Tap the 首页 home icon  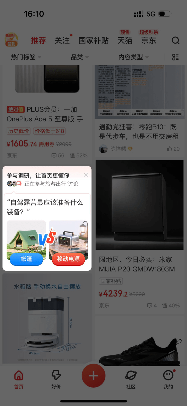click(19, 375)
